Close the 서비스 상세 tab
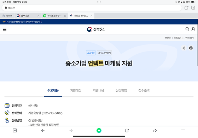 92,16
